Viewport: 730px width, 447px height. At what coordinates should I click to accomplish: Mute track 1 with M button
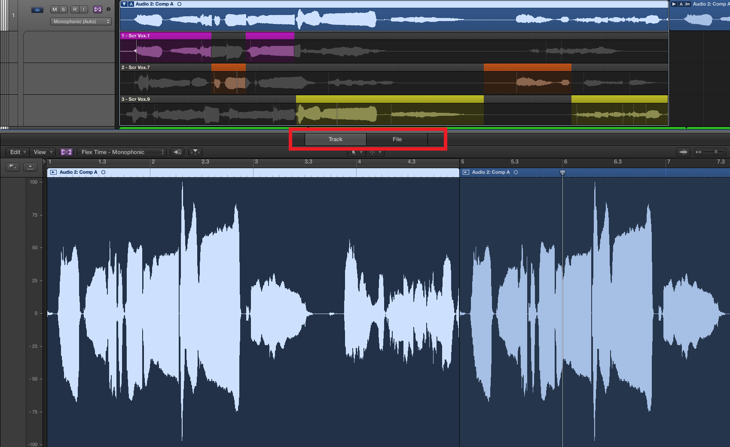coord(55,9)
